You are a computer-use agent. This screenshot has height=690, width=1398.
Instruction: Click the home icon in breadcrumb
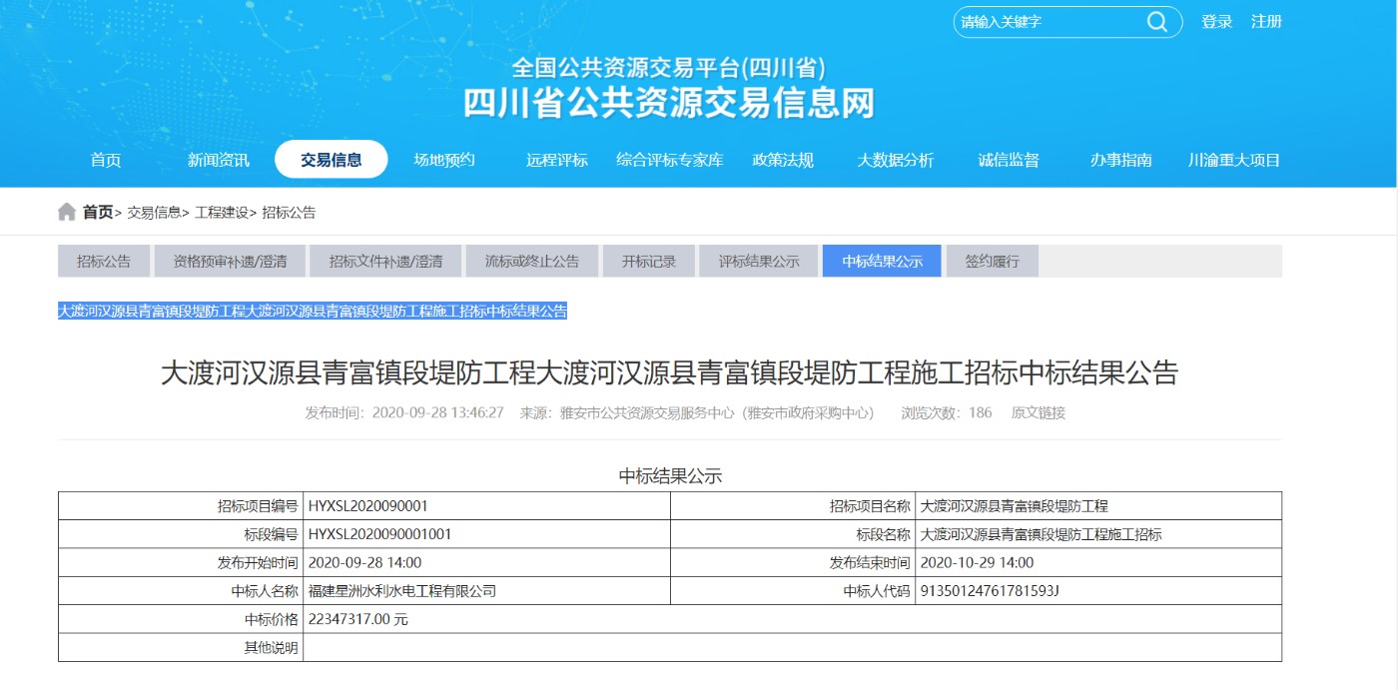tap(67, 212)
